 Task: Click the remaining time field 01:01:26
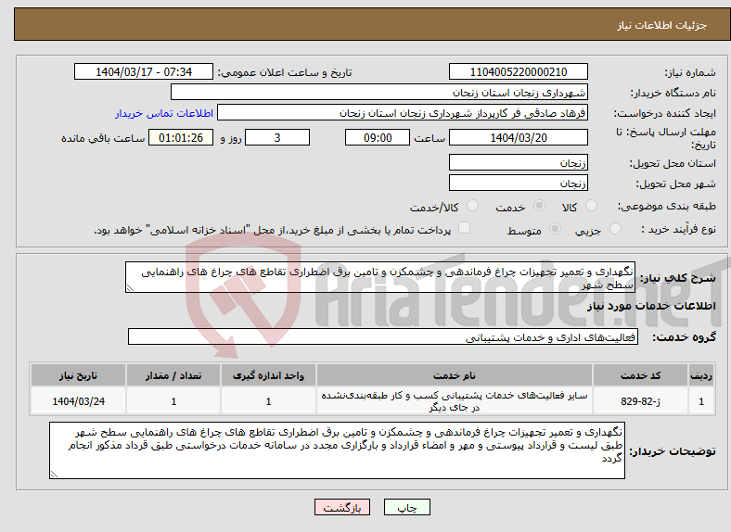[x=181, y=138]
